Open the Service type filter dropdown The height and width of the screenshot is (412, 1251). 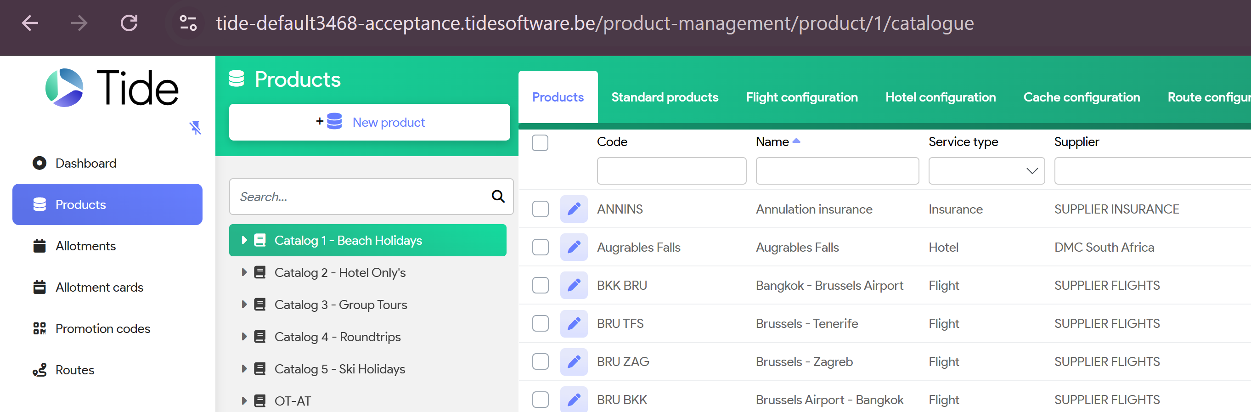click(986, 171)
